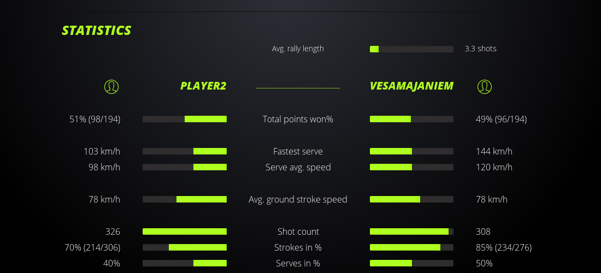Click the Avg. rally length bar
This screenshot has width=601, height=273.
411,49
